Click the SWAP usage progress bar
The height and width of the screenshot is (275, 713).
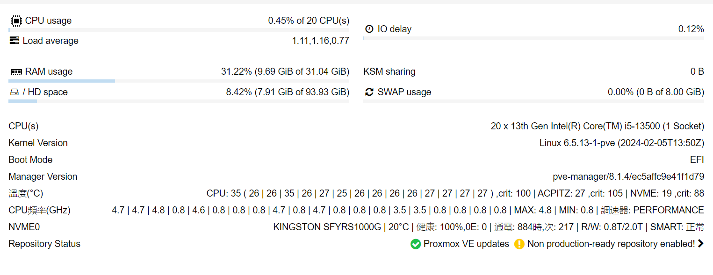click(x=533, y=101)
